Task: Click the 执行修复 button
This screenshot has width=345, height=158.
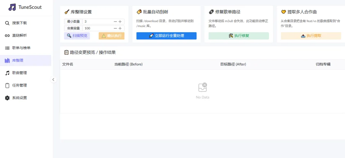Action: tap(239, 36)
